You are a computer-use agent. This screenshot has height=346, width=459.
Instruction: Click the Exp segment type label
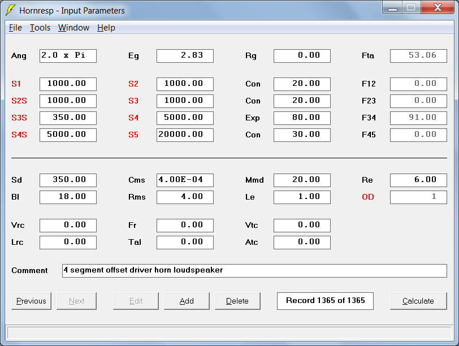(252, 118)
